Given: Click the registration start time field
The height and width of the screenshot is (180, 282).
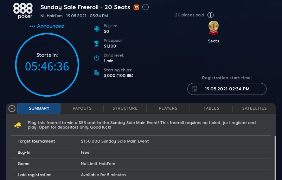Looking at the screenshot, I should click(x=227, y=89).
